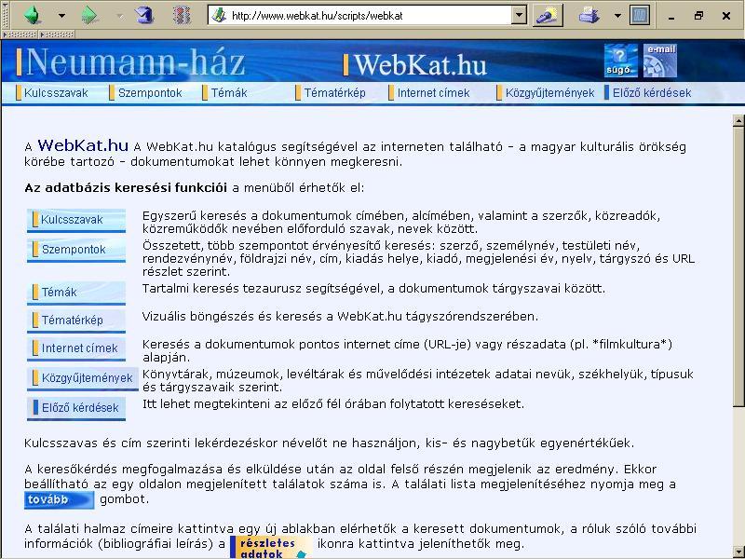Image resolution: width=745 pixels, height=559 pixels.
Task: Click the text 'Vizuális böngészés és keresés'
Action: (x=232, y=317)
